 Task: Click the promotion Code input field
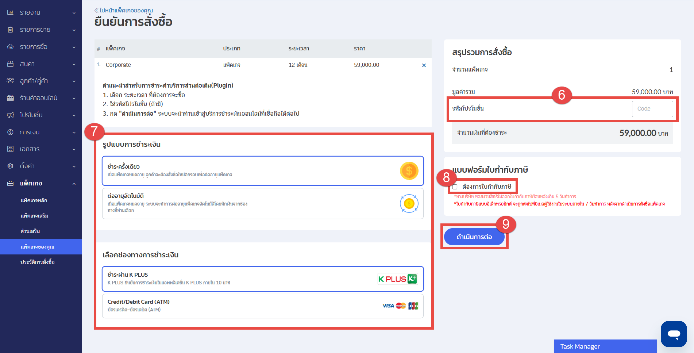point(652,109)
